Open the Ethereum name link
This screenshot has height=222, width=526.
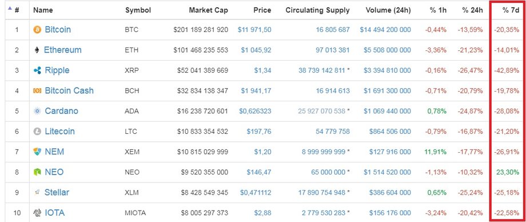click(x=63, y=50)
